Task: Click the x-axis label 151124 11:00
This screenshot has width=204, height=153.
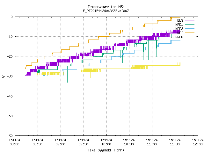Action: pos(152,142)
